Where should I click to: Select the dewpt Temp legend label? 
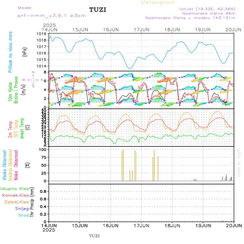(22, 128)
